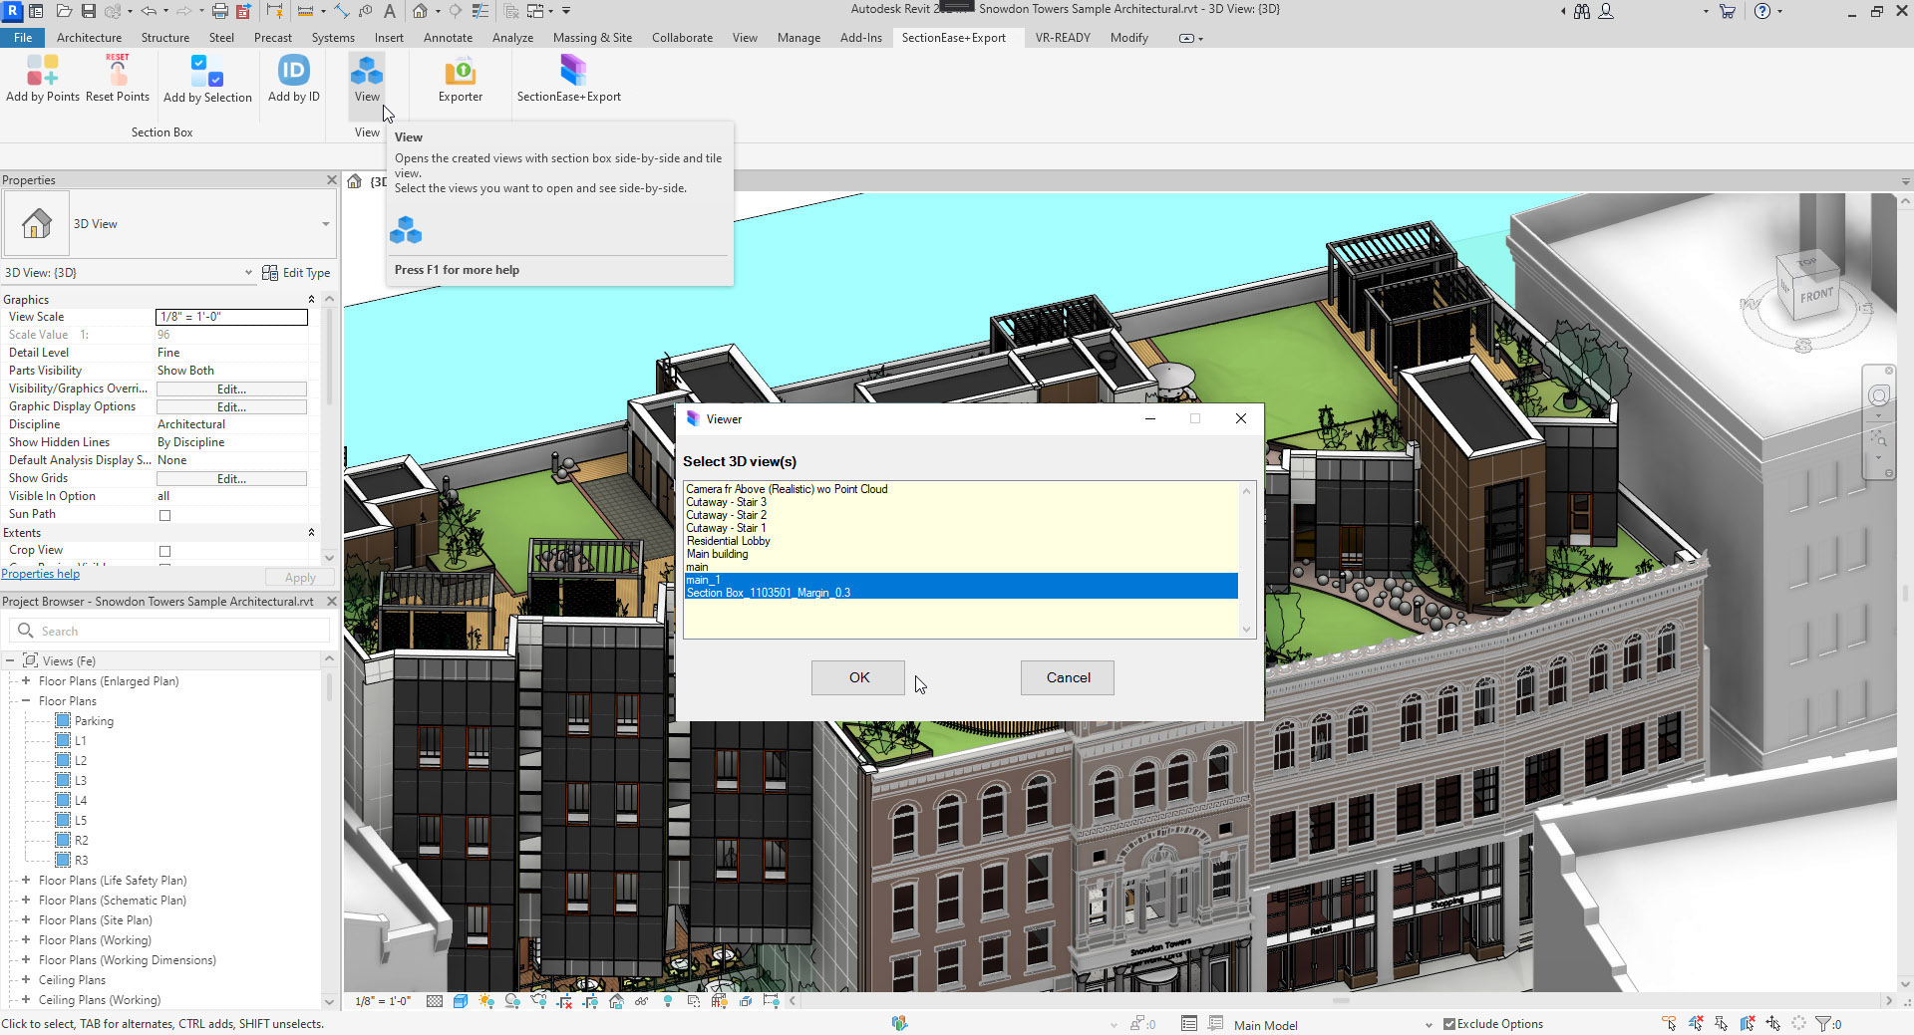
Task: Open a project with the folder icon
Action: click(x=64, y=11)
